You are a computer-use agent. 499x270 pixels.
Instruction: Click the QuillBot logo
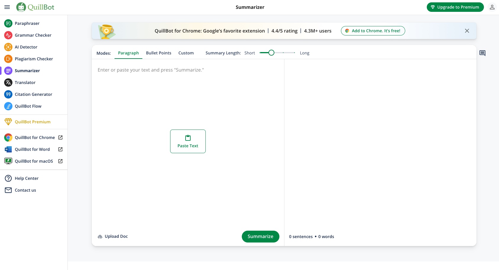pos(35,7)
